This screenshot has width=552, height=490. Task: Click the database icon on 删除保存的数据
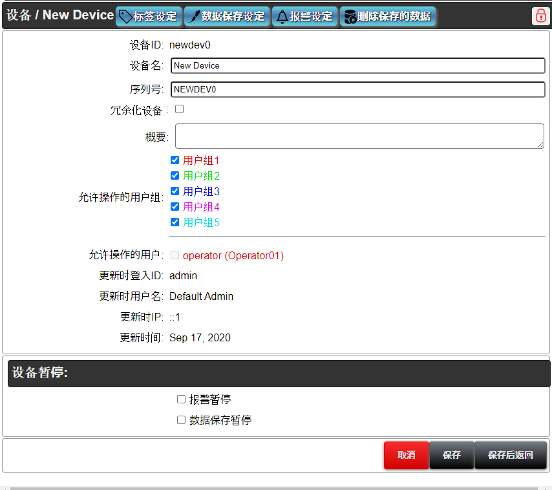349,17
